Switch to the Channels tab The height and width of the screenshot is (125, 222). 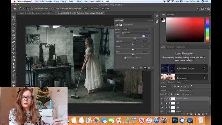[x=171, y=82]
